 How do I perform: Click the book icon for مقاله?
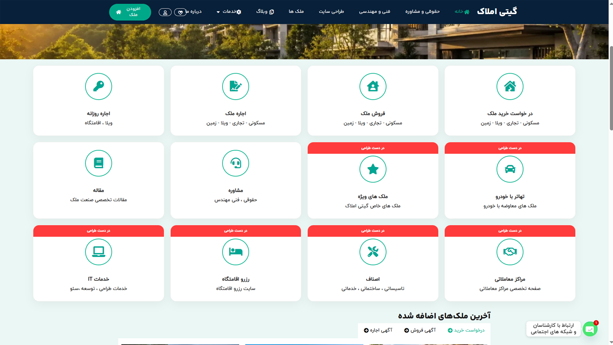[x=98, y=163]
